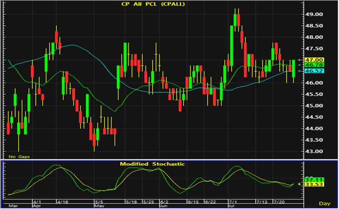Select the 6/22 date marker
This screenshot has height=209, width=339.
coord(211,202)
